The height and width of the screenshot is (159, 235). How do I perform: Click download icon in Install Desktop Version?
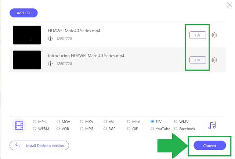coord(17,145)
